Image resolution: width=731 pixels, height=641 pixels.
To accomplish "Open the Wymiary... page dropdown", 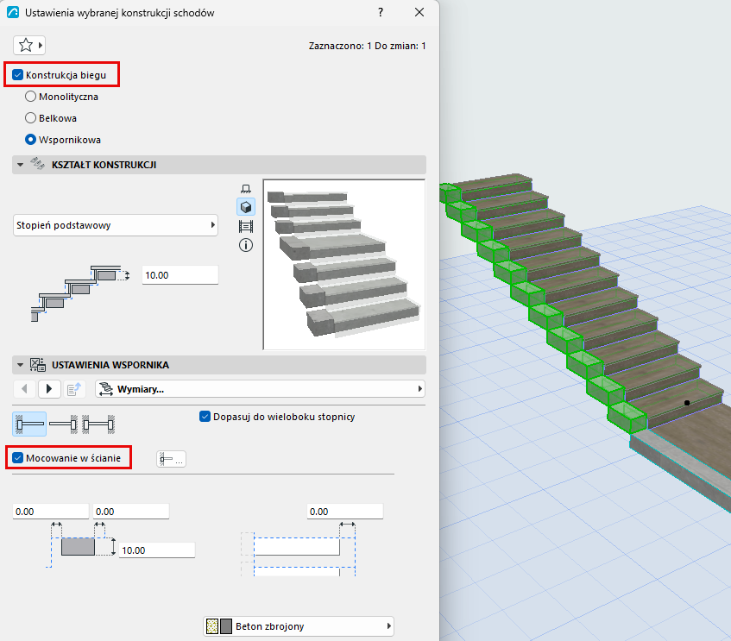I will coord(260,389).
